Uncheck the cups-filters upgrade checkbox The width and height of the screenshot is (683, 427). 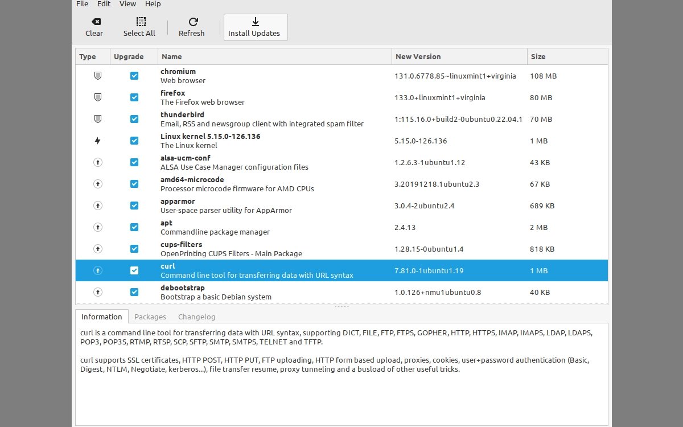[134, 249]
